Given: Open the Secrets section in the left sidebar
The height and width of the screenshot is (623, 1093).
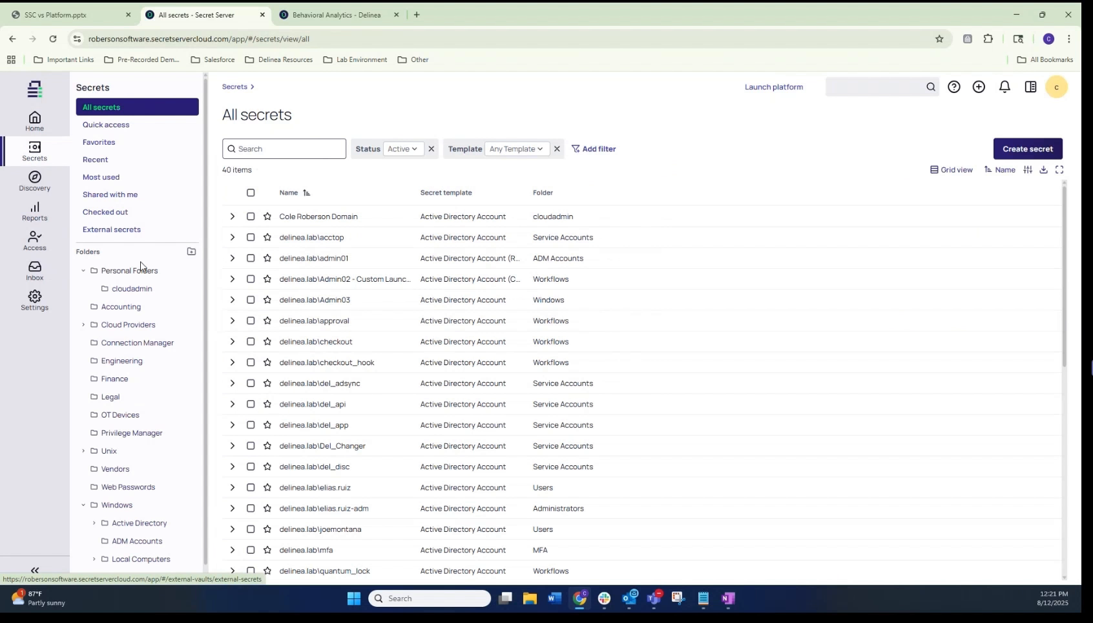Looking at the screenshot, I should [34, 151].
